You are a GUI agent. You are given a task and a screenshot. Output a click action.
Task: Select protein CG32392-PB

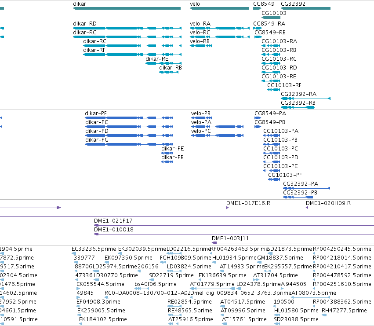pyautogui.click(x=300, y=193)
